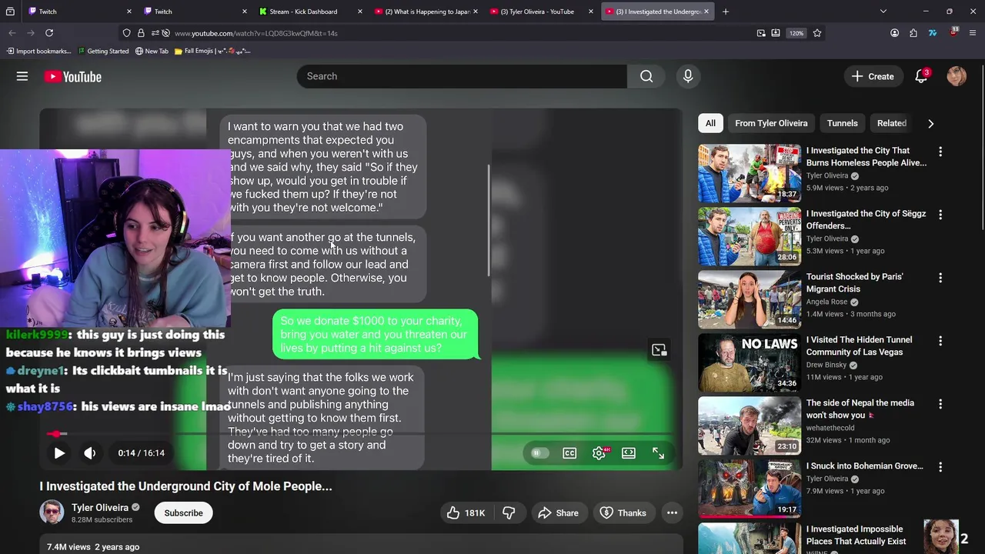Show more filter chips with arrow
This screenshot has height=554, width=985.
(x=930, y=123)
